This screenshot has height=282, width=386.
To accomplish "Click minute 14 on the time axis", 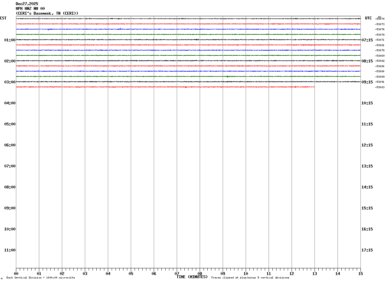I will point(338,274).
